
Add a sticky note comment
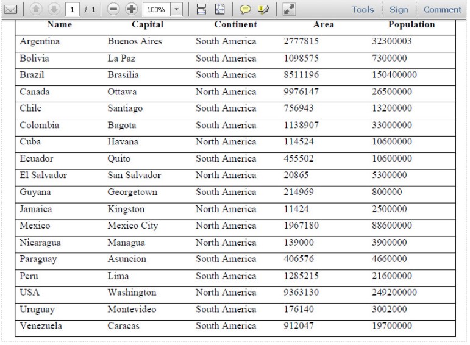(245, 10)
